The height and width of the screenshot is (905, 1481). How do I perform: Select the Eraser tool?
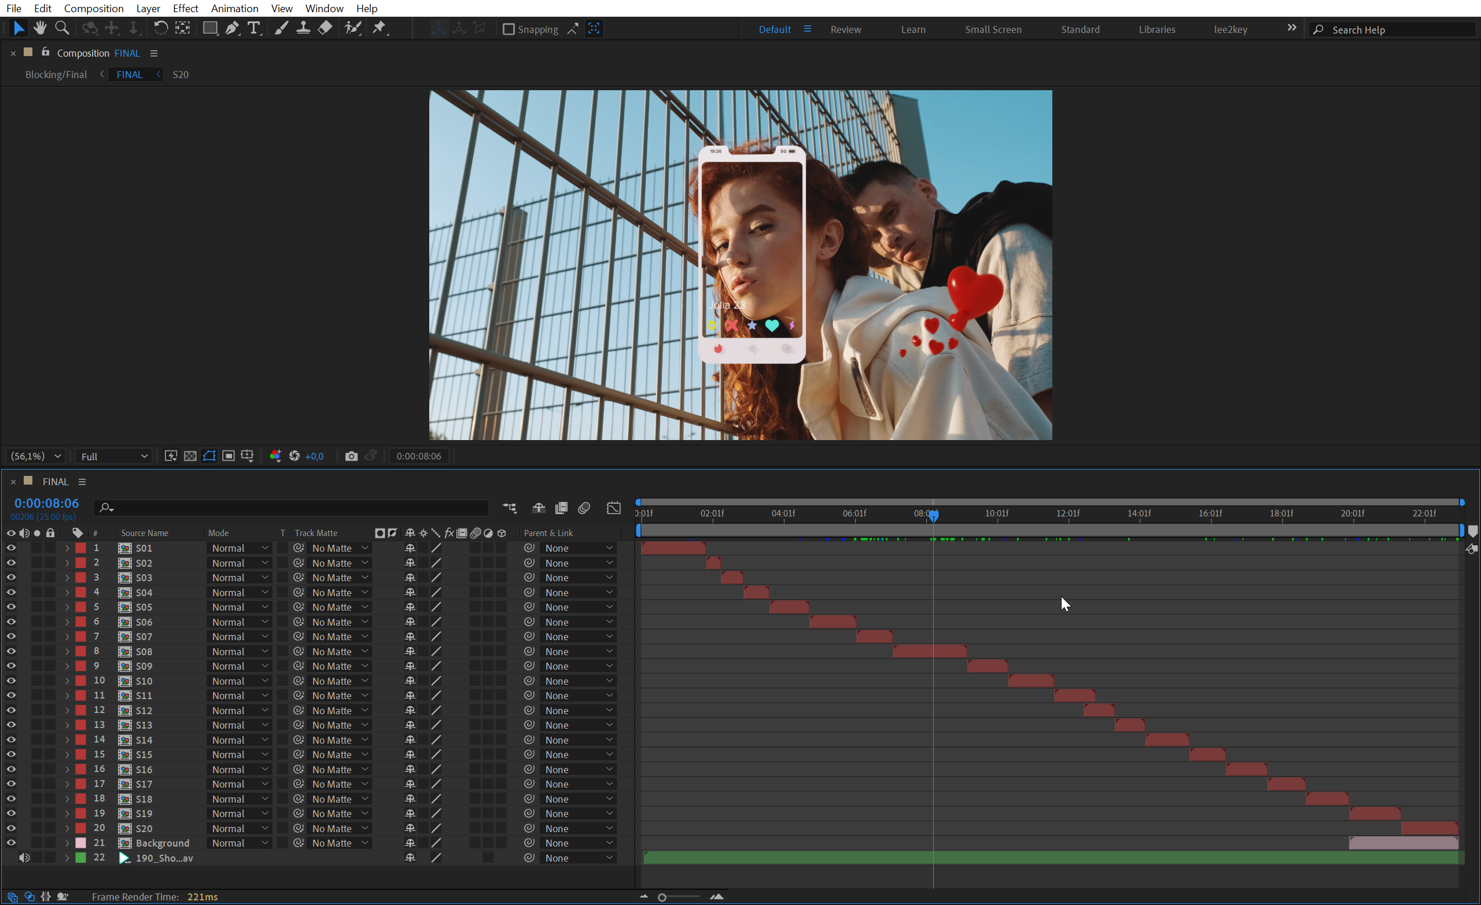pos(325,28)
